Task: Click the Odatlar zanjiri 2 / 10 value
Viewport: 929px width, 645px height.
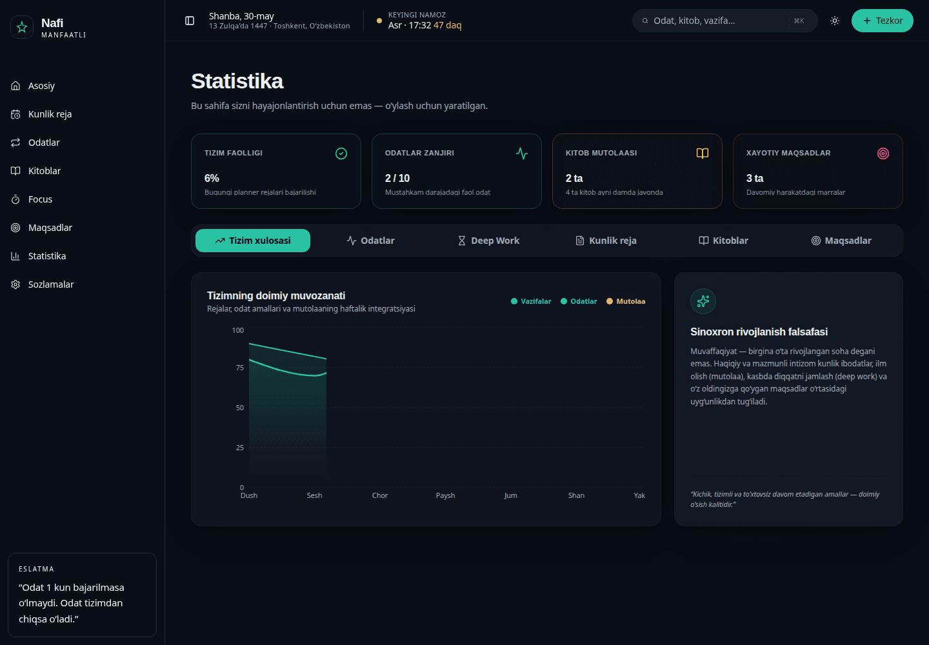Action: coord(397,178)
